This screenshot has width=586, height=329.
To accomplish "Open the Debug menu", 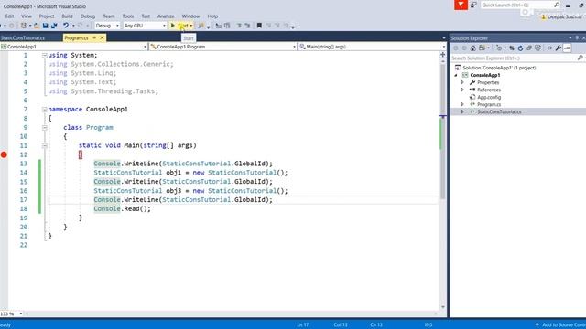I will 88,16.
